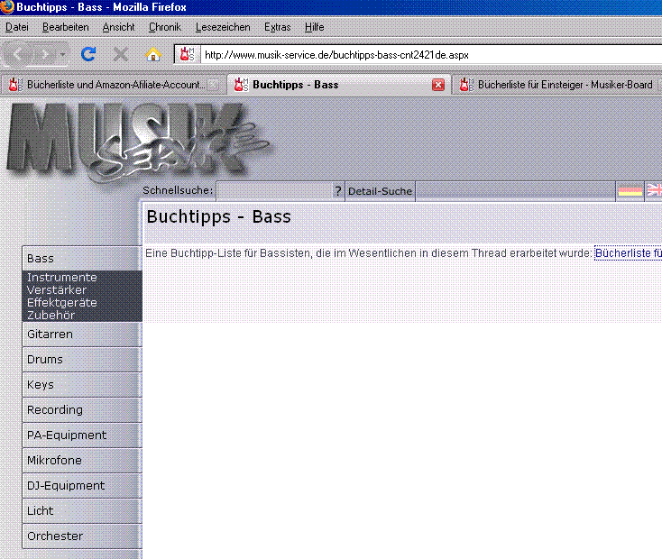
Task: Follow the Bücherliste thread link
Action: click(x=629, y=253)
